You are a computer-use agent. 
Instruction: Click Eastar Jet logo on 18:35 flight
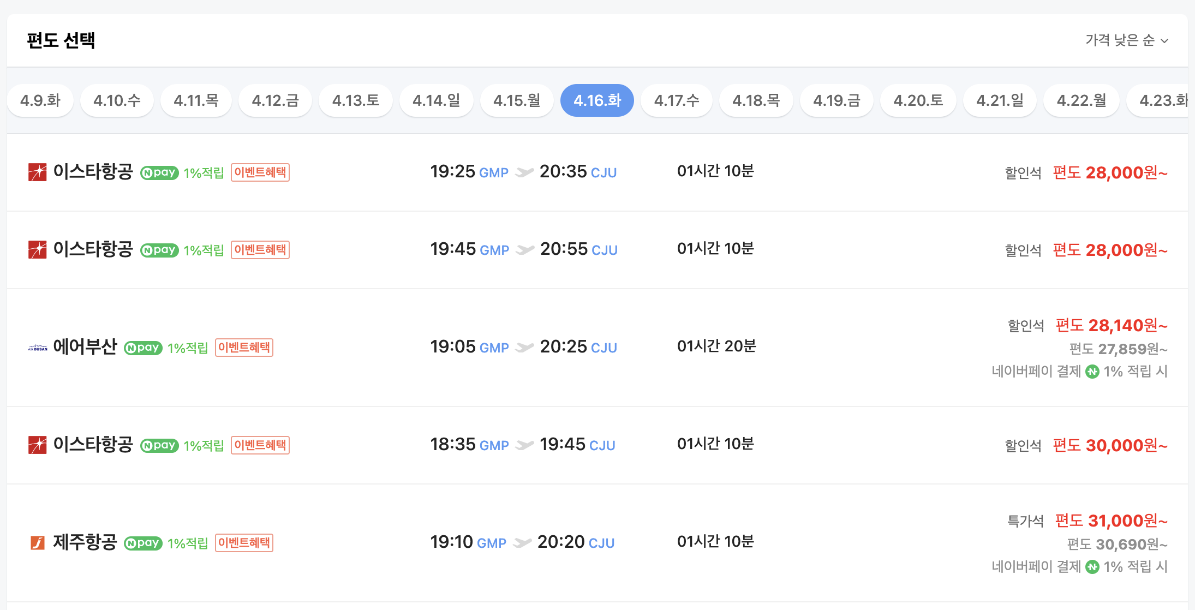[37, 445]
